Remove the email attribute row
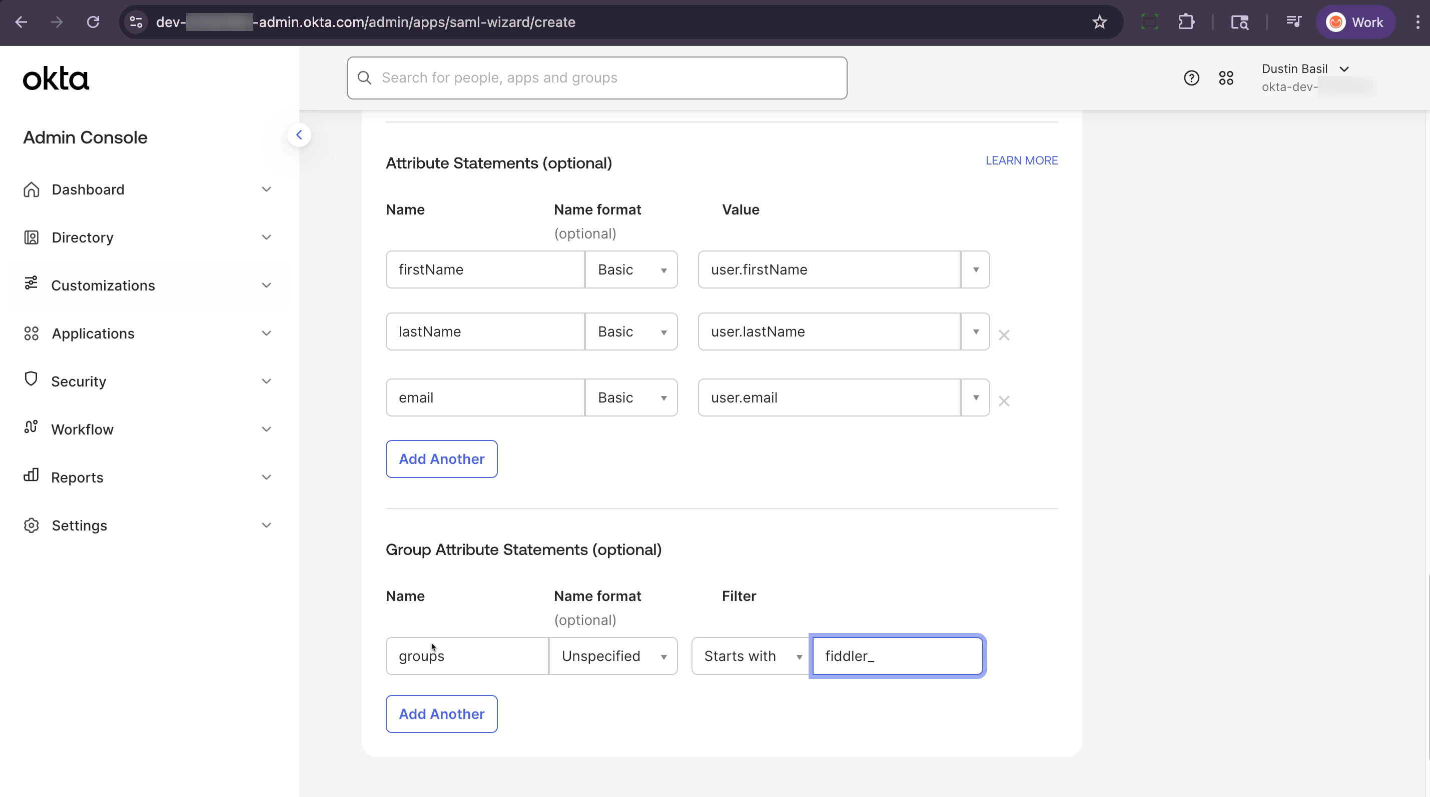 coord(1004,401)
